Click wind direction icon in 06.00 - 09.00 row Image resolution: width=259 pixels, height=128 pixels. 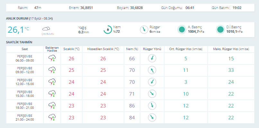coord(152,58)
